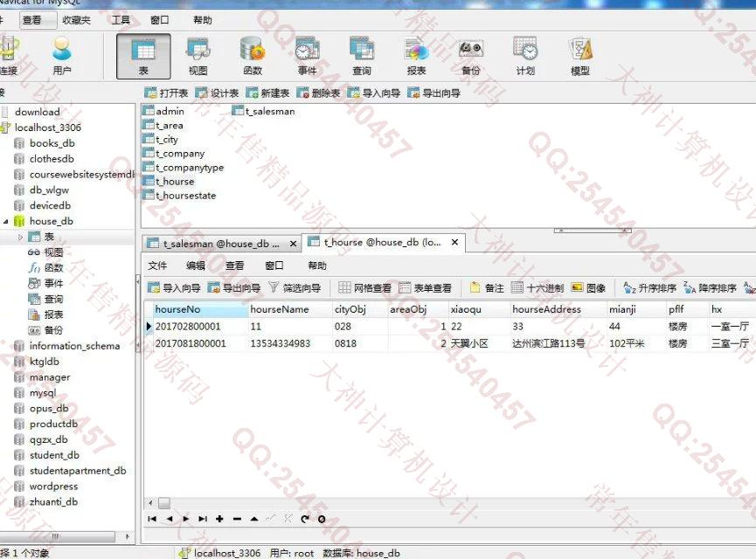Click 升序排序 (Sort Ascending) button
Viewport: 756px width, 559px height.
pyautogui.click(x=649, y=287)
